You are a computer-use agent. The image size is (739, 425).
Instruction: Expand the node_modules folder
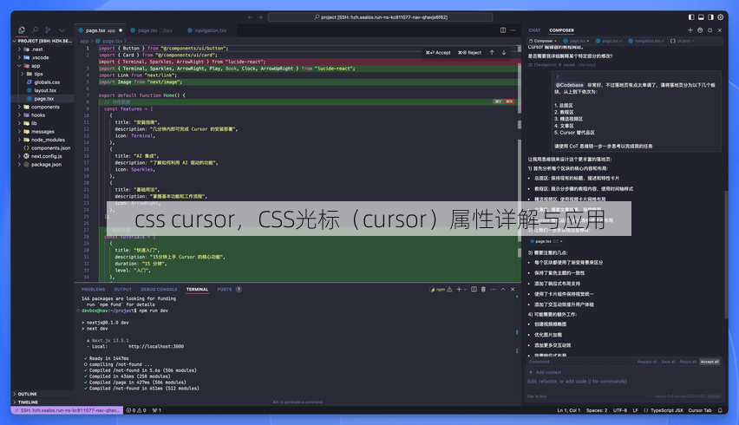[x=43, y=140]
